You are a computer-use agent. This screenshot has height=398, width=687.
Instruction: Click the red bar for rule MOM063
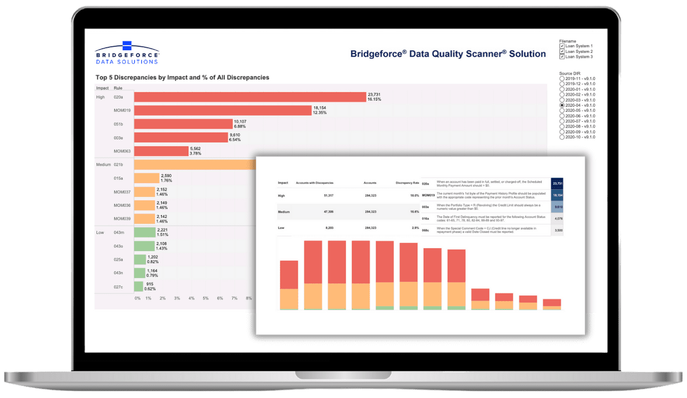tap(161, 151)
